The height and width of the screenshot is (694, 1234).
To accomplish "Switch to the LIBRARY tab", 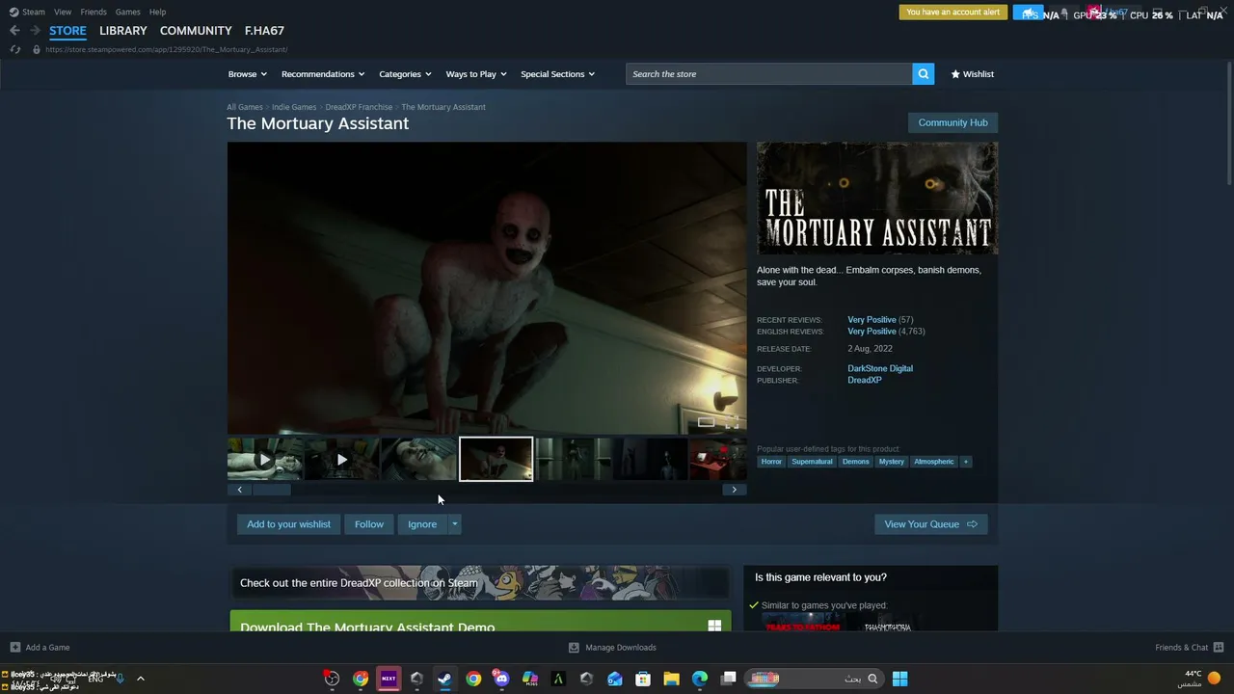I will click(x=123, y=31).
